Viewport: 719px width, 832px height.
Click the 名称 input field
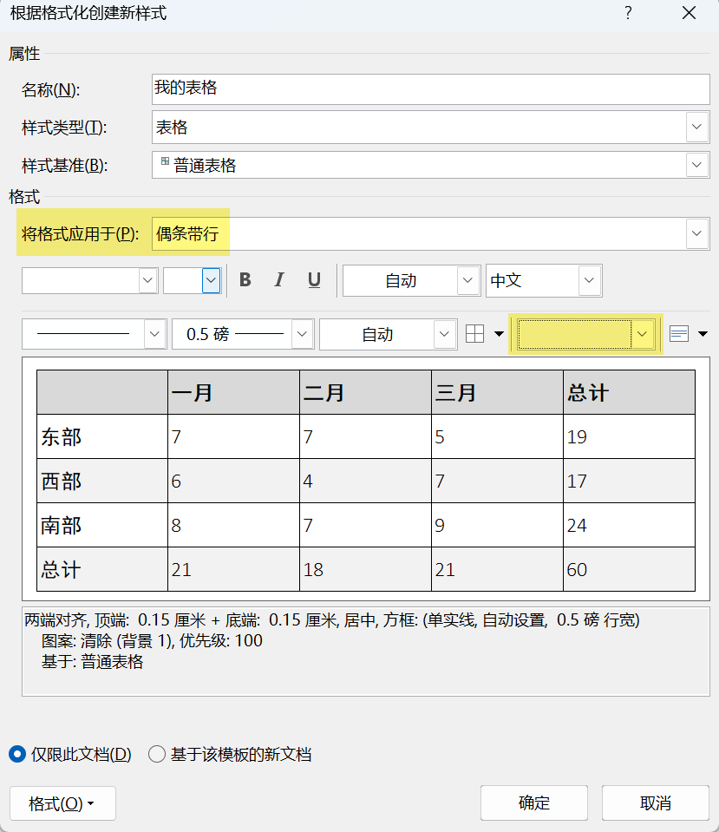tap(430, 89)
